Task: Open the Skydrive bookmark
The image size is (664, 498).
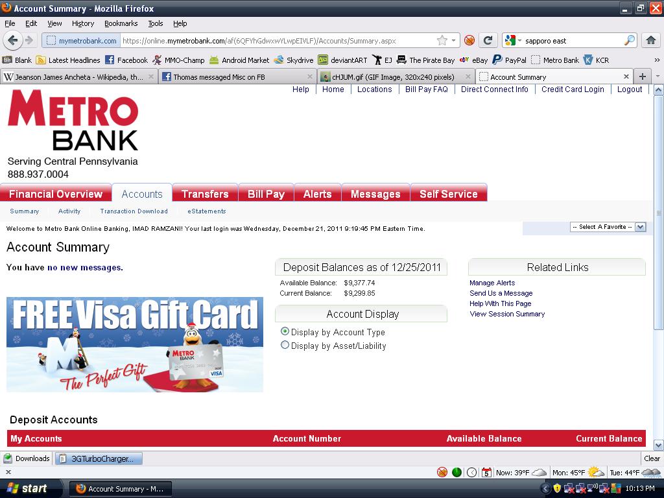Action: pyautogui.click(x=294, y=60)
